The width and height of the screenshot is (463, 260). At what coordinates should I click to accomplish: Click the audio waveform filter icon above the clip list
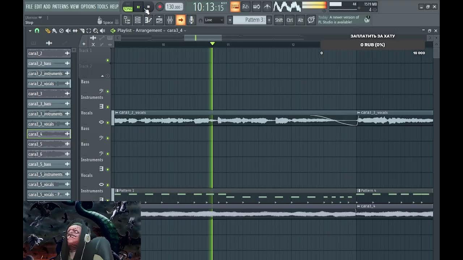point(49,43)
